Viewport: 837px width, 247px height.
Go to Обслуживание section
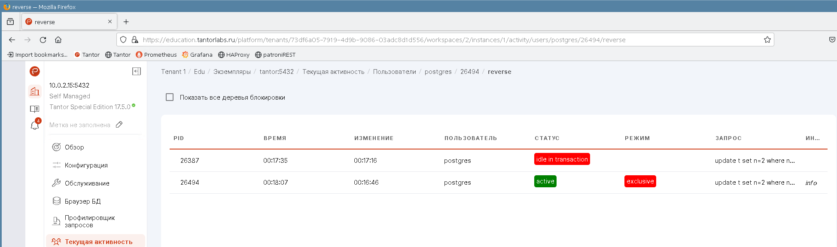tap(87, 183)
